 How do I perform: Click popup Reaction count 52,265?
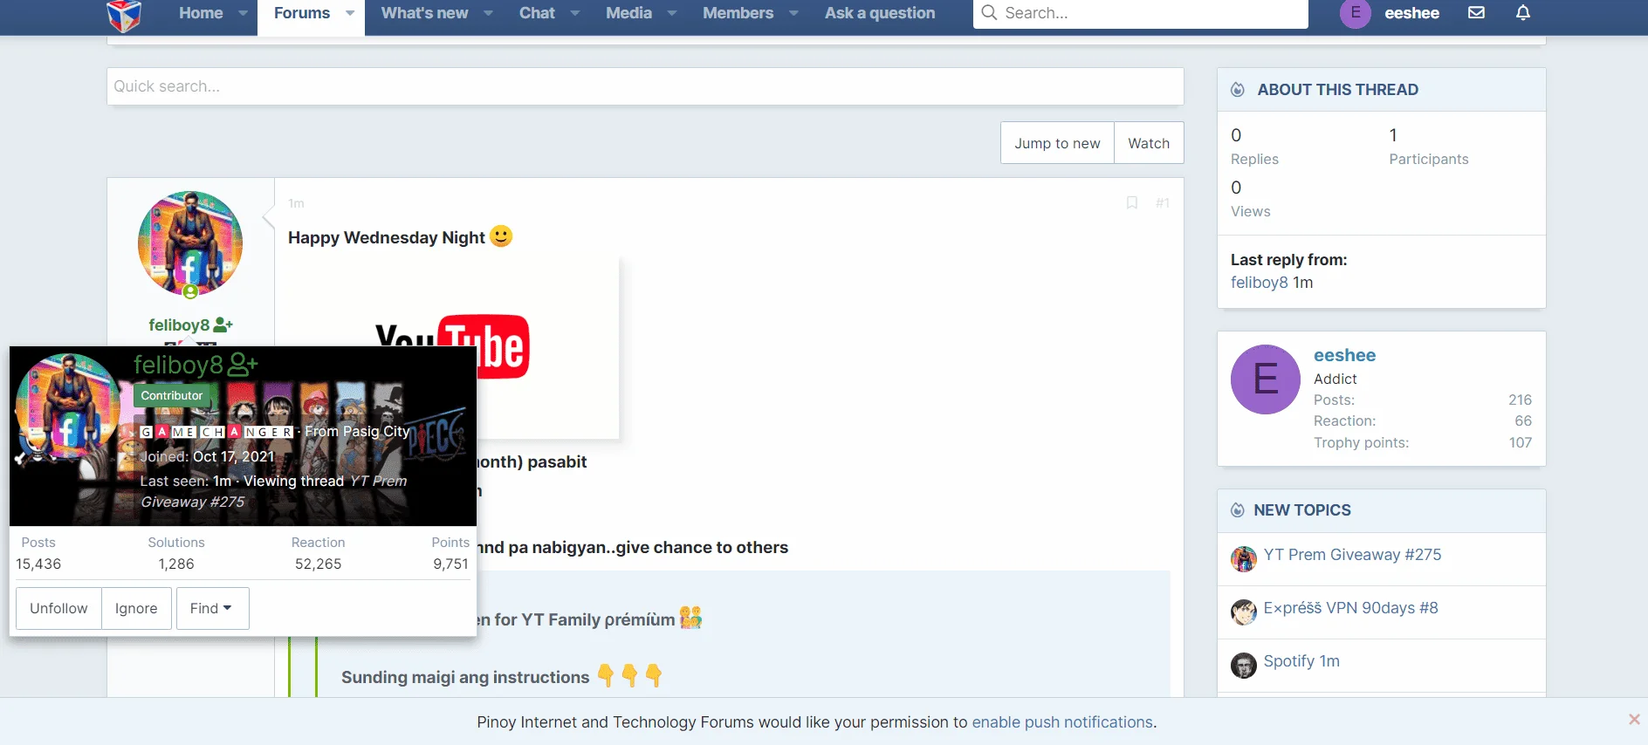(x=318, y=564)
